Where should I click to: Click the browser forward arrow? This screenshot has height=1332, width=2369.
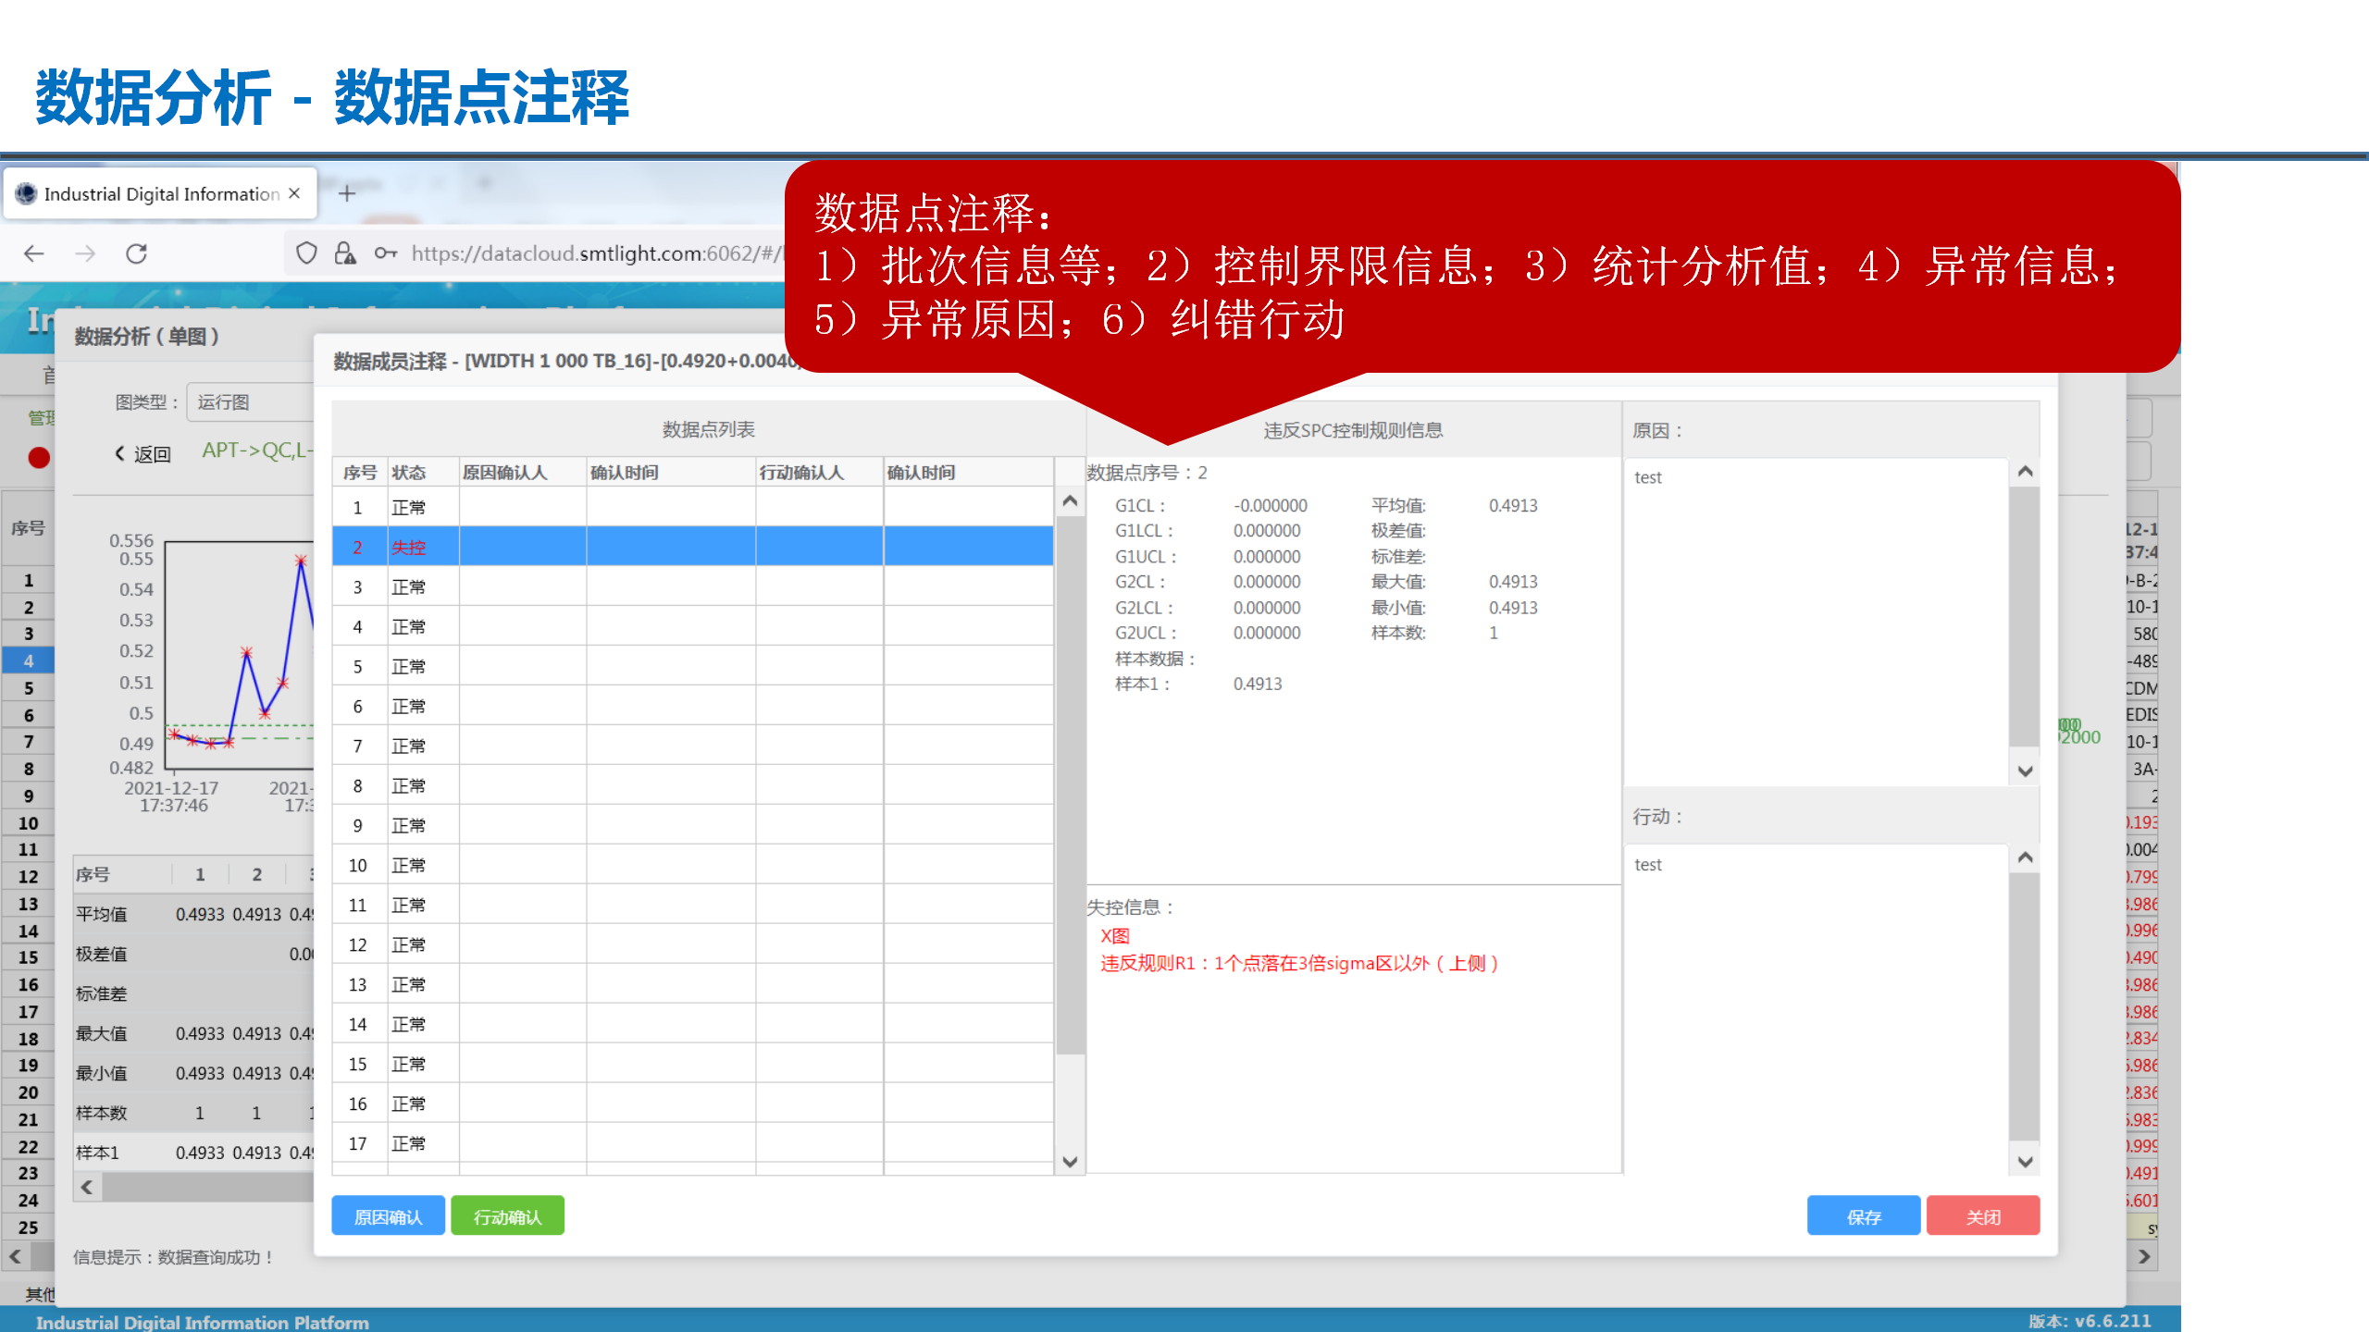pyautogui.click(x=85, y=253)
